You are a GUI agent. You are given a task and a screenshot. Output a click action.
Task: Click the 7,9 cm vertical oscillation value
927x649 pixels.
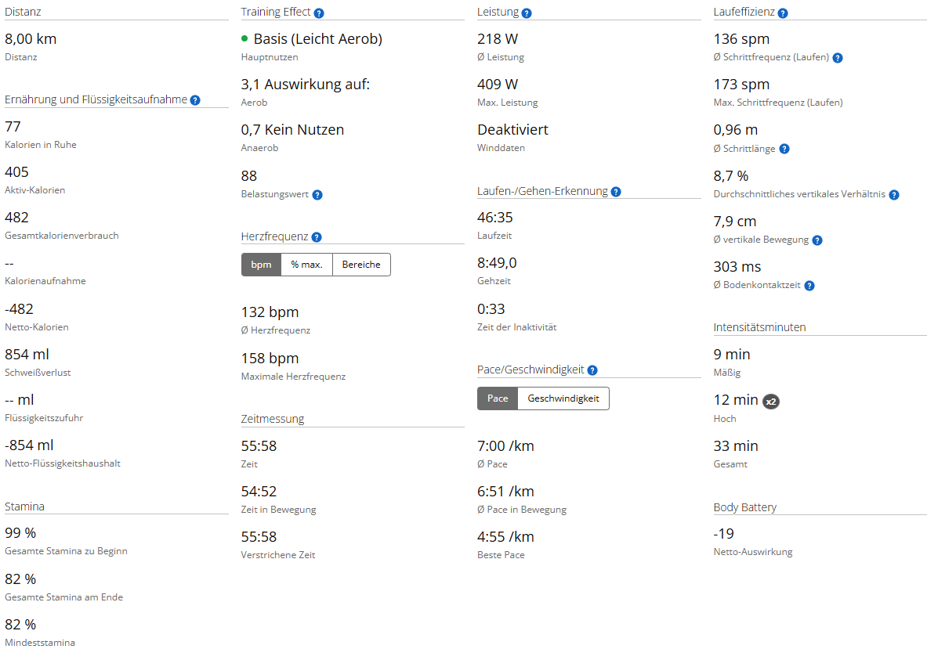735,222
